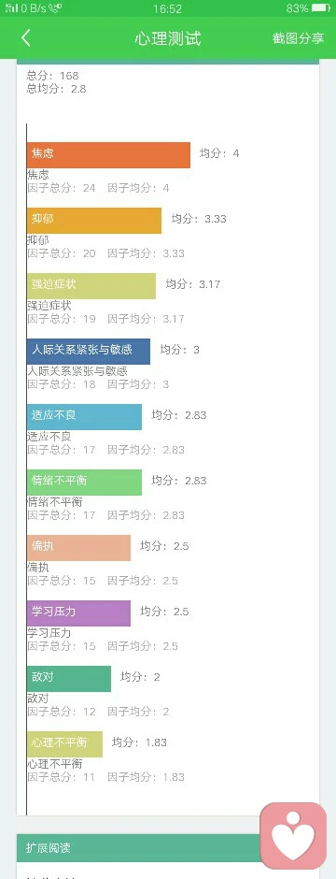Tap the 心理测试 page title
336x879 pixels.
point(168,38)
